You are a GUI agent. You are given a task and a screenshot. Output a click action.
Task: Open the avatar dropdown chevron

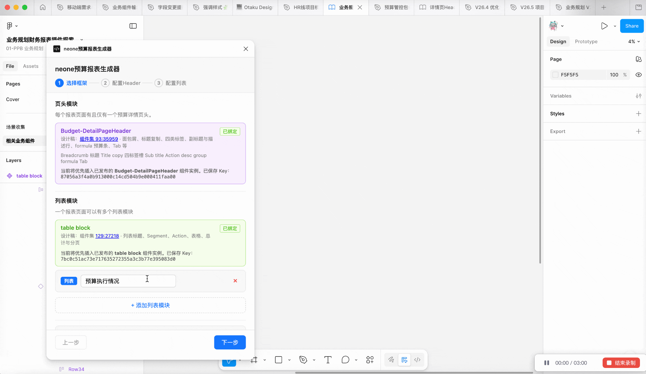(562, 26)
